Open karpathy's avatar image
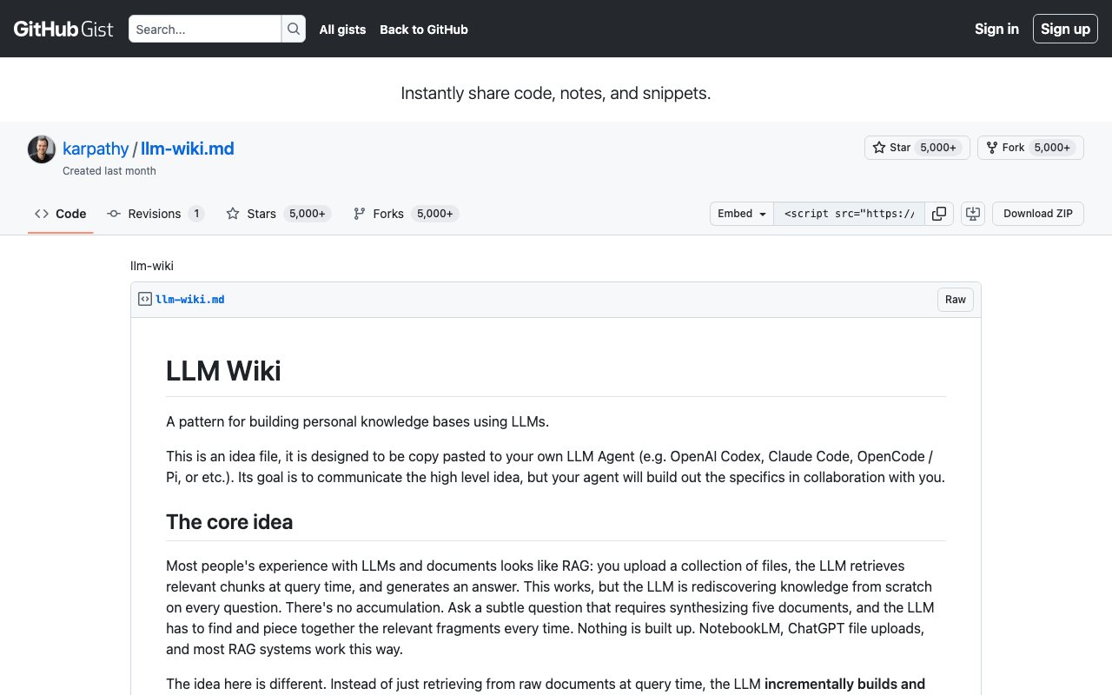The width and height of the screenshot is (1112, 695). (x=42, y=149)
